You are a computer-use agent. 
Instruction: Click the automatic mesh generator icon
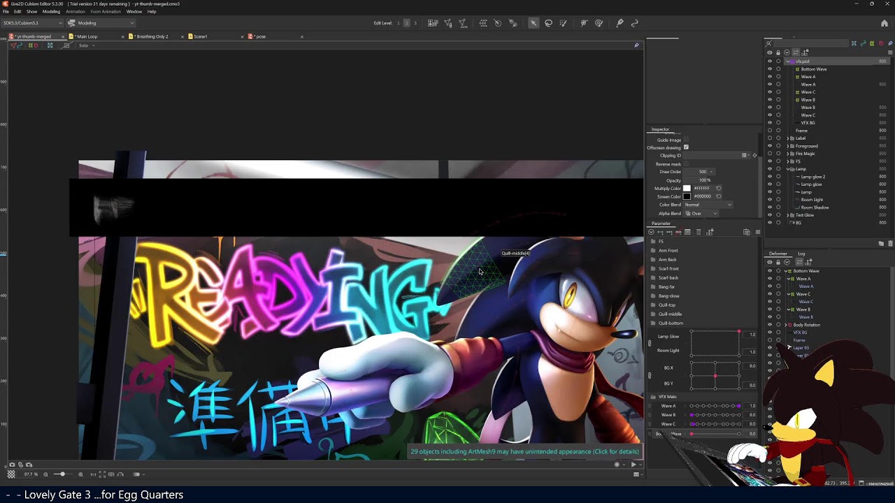point(463,23)
